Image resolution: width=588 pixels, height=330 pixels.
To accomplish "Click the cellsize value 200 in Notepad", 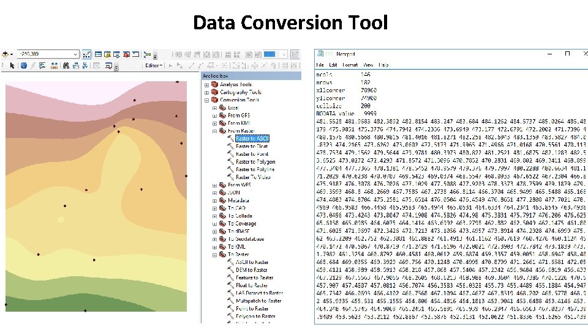I will [x=365, y=106].
